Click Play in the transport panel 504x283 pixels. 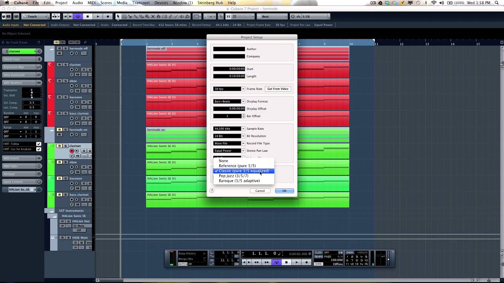296,262
